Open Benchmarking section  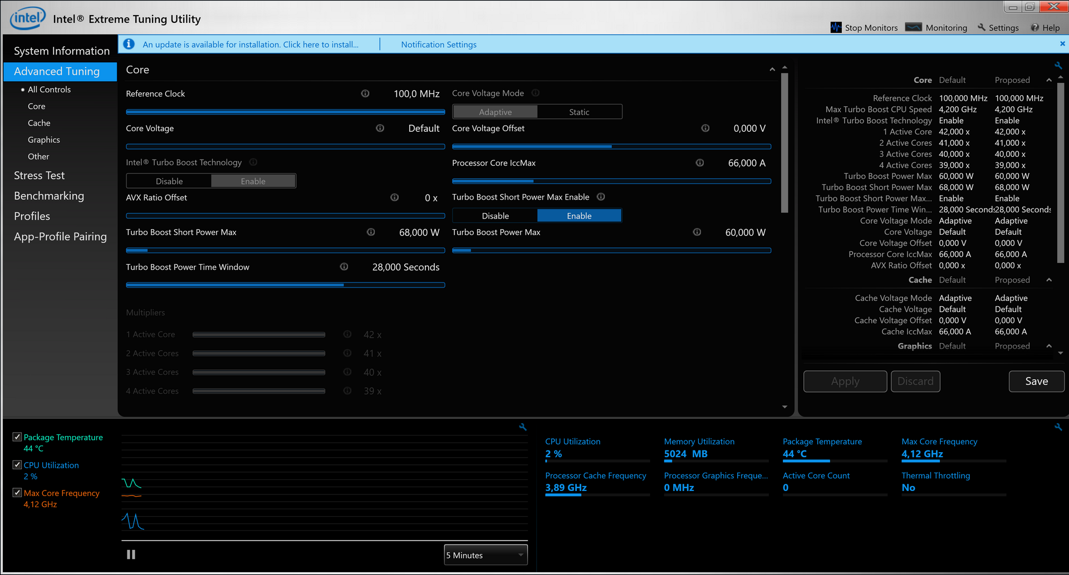pos(49,196)
